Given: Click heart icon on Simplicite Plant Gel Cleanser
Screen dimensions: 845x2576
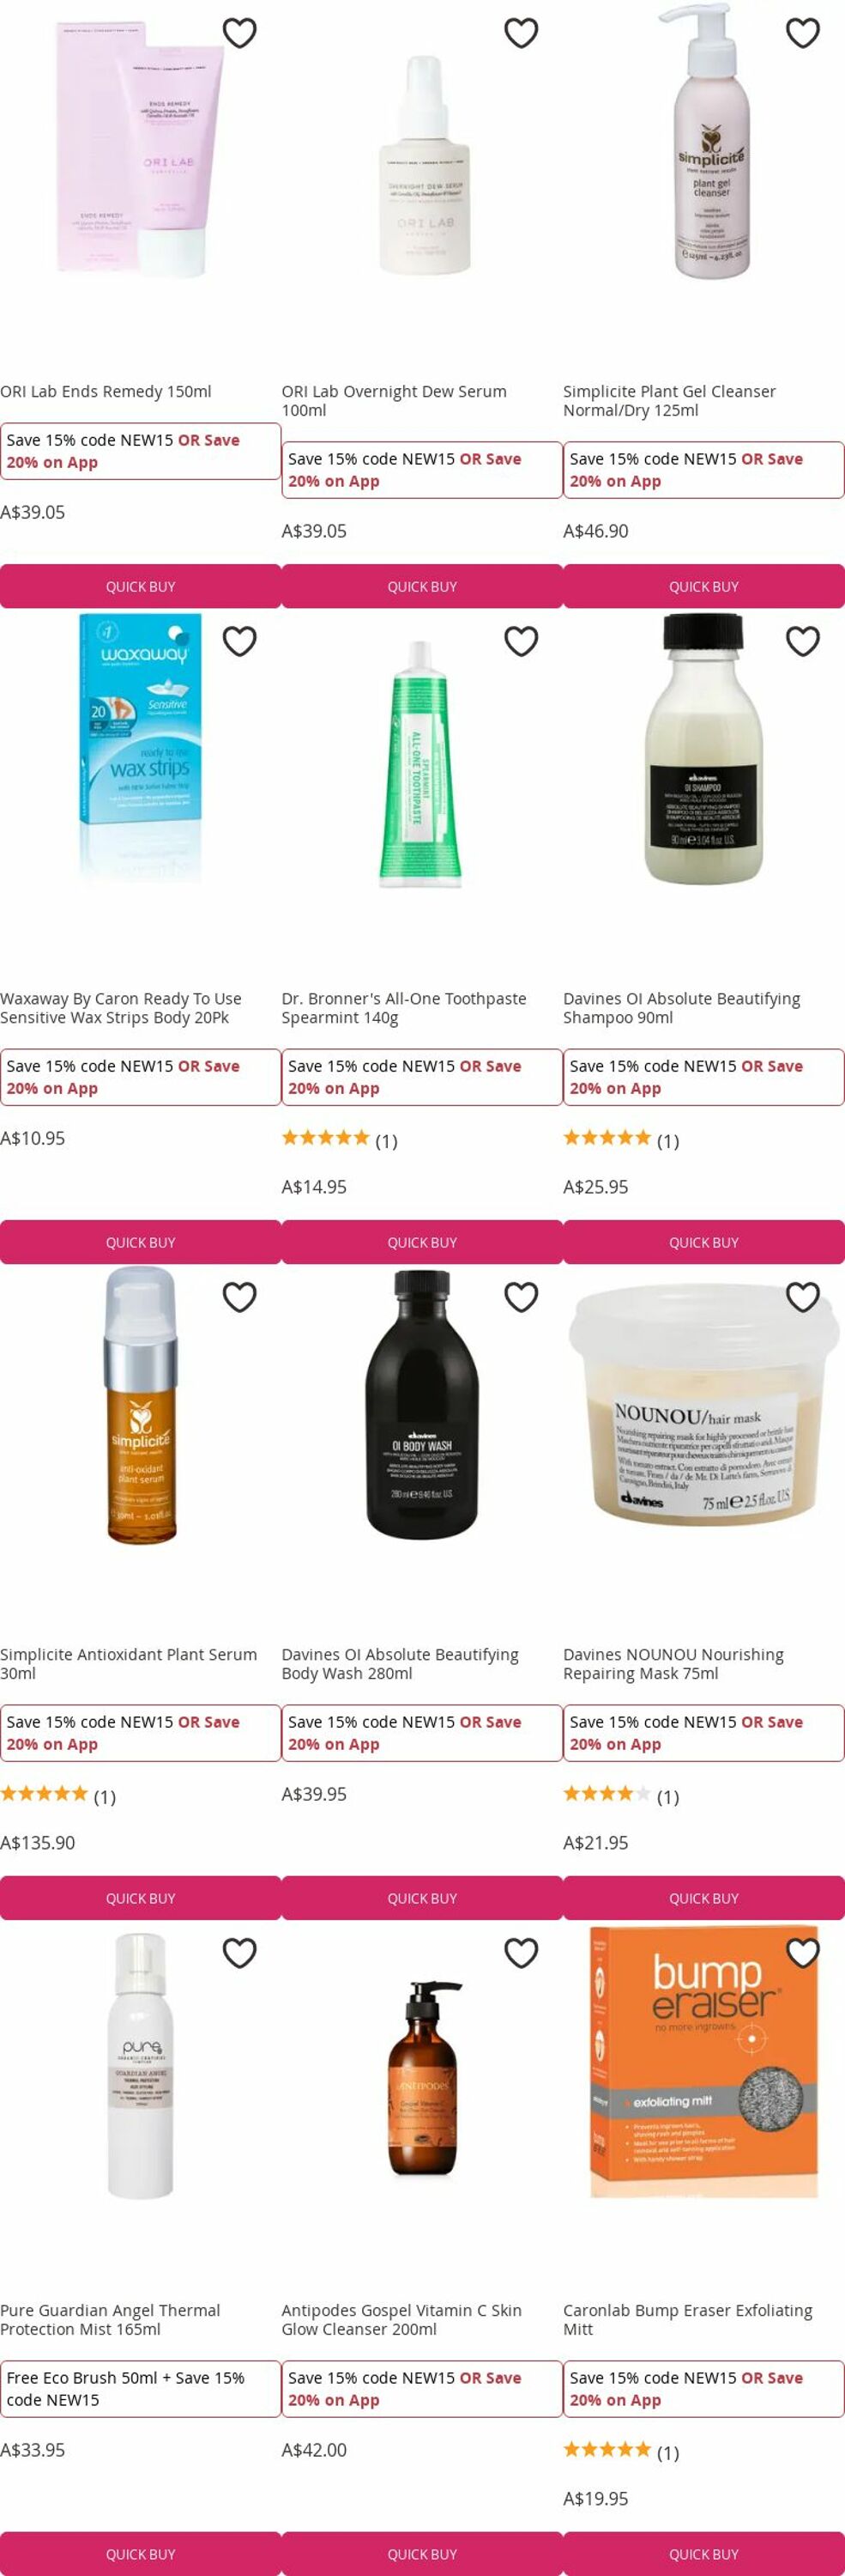Looking at the screenshot, I should click(803, 33).
